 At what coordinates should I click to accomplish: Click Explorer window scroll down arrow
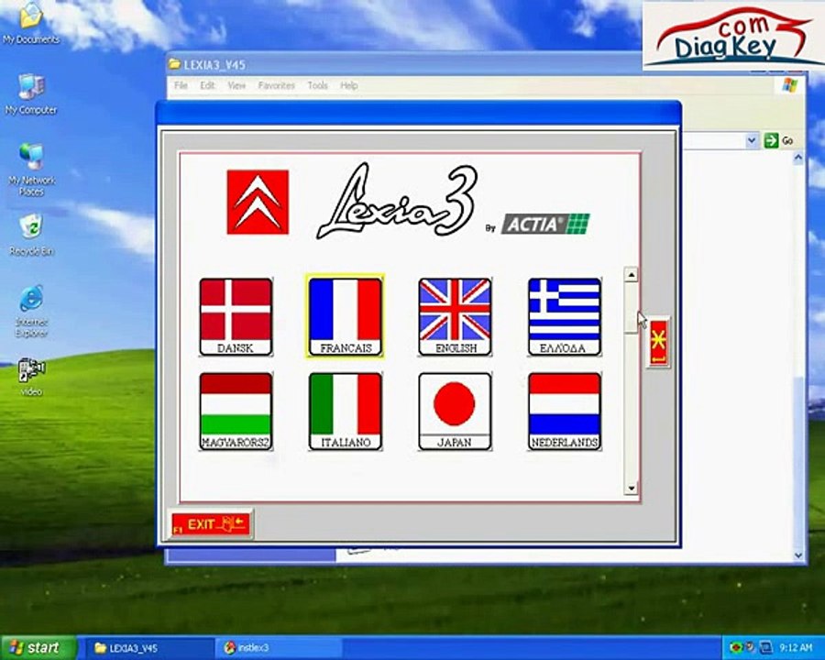pos(798,555)
